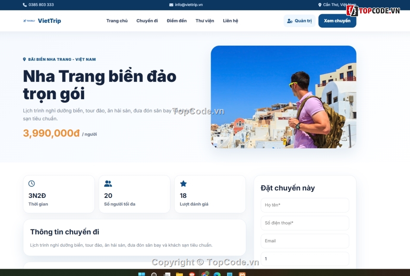Click the Cần Thơ, Việt Nam location text
410x276 pixels.
339,5
